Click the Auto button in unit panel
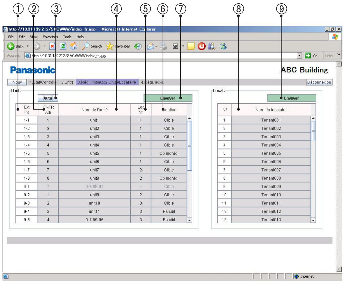 click(48, 98)
